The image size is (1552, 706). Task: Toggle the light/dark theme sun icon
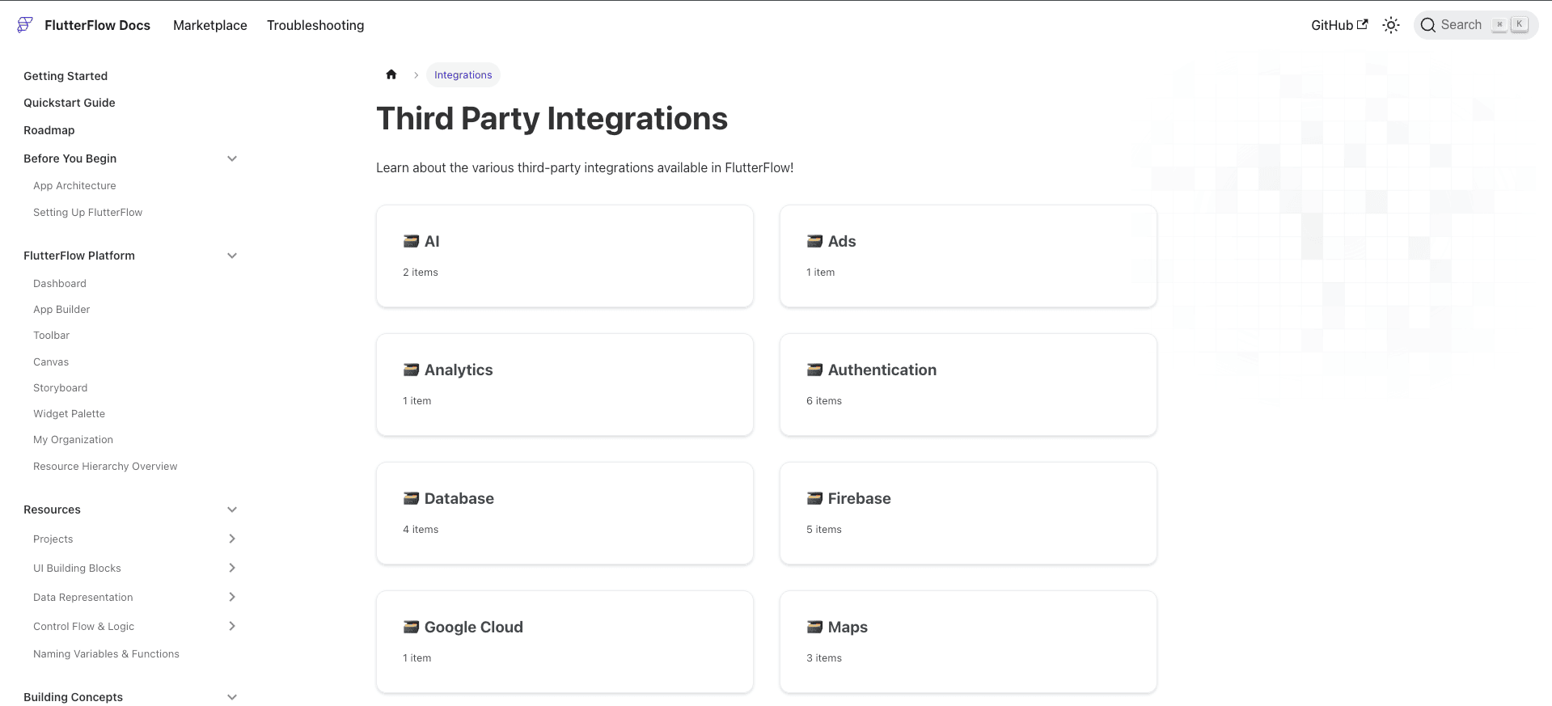tap(1391, 25)
